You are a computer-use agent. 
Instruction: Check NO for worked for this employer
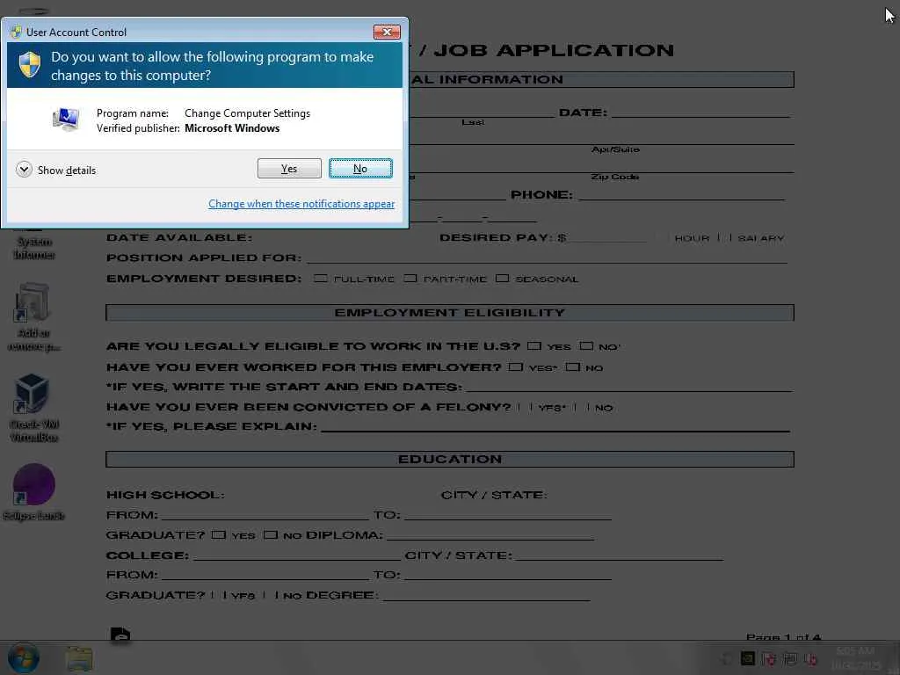tap(573, 367)
